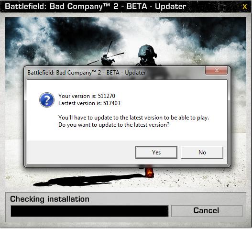Viewport: 252px width, 229px height.
Task: Click the soldier's shadow on the snow
Action: click(x=87, y=180)
